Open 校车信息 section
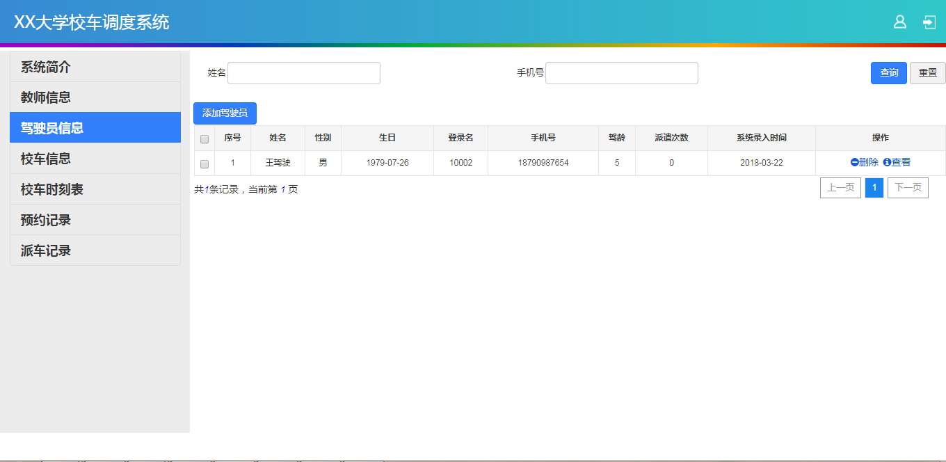 point(95,159)
